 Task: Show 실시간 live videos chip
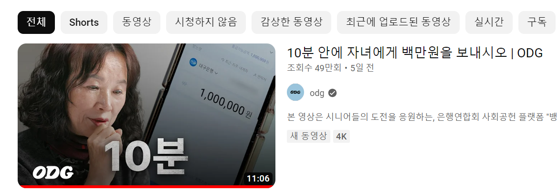(x=489, y=22)
